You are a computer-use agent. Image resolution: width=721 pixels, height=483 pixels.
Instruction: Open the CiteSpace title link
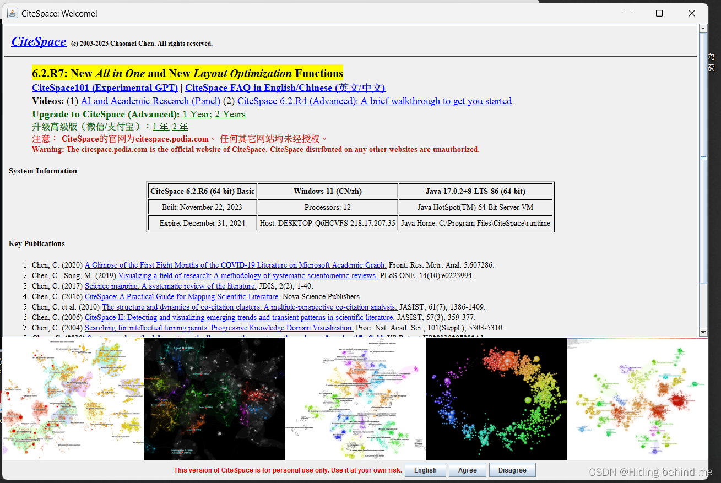39,42
